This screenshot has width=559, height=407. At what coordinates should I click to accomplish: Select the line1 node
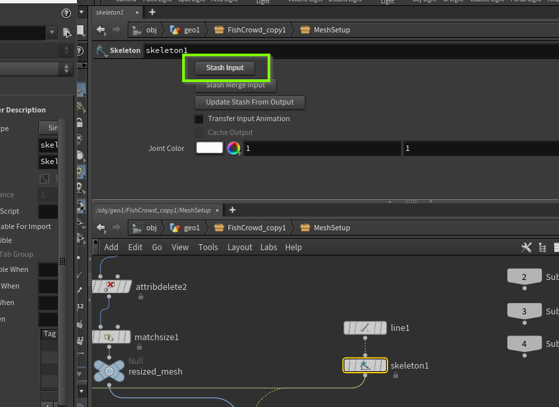(365, 328)
